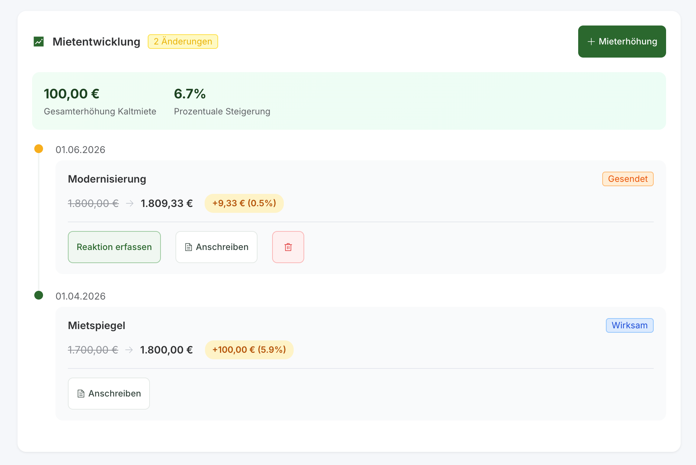This screenshot has height=465, width=696.
Task: Click the +100,00 € (5.9%) increase pill
Action: click(x=249, y=350)
